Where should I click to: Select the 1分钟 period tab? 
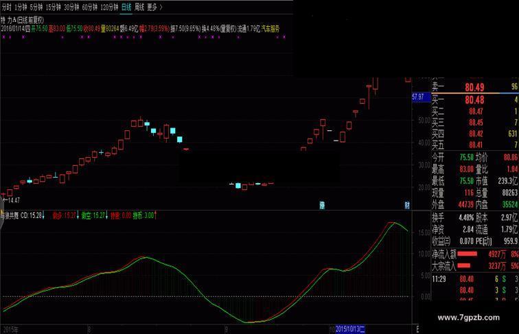(21, 7)
